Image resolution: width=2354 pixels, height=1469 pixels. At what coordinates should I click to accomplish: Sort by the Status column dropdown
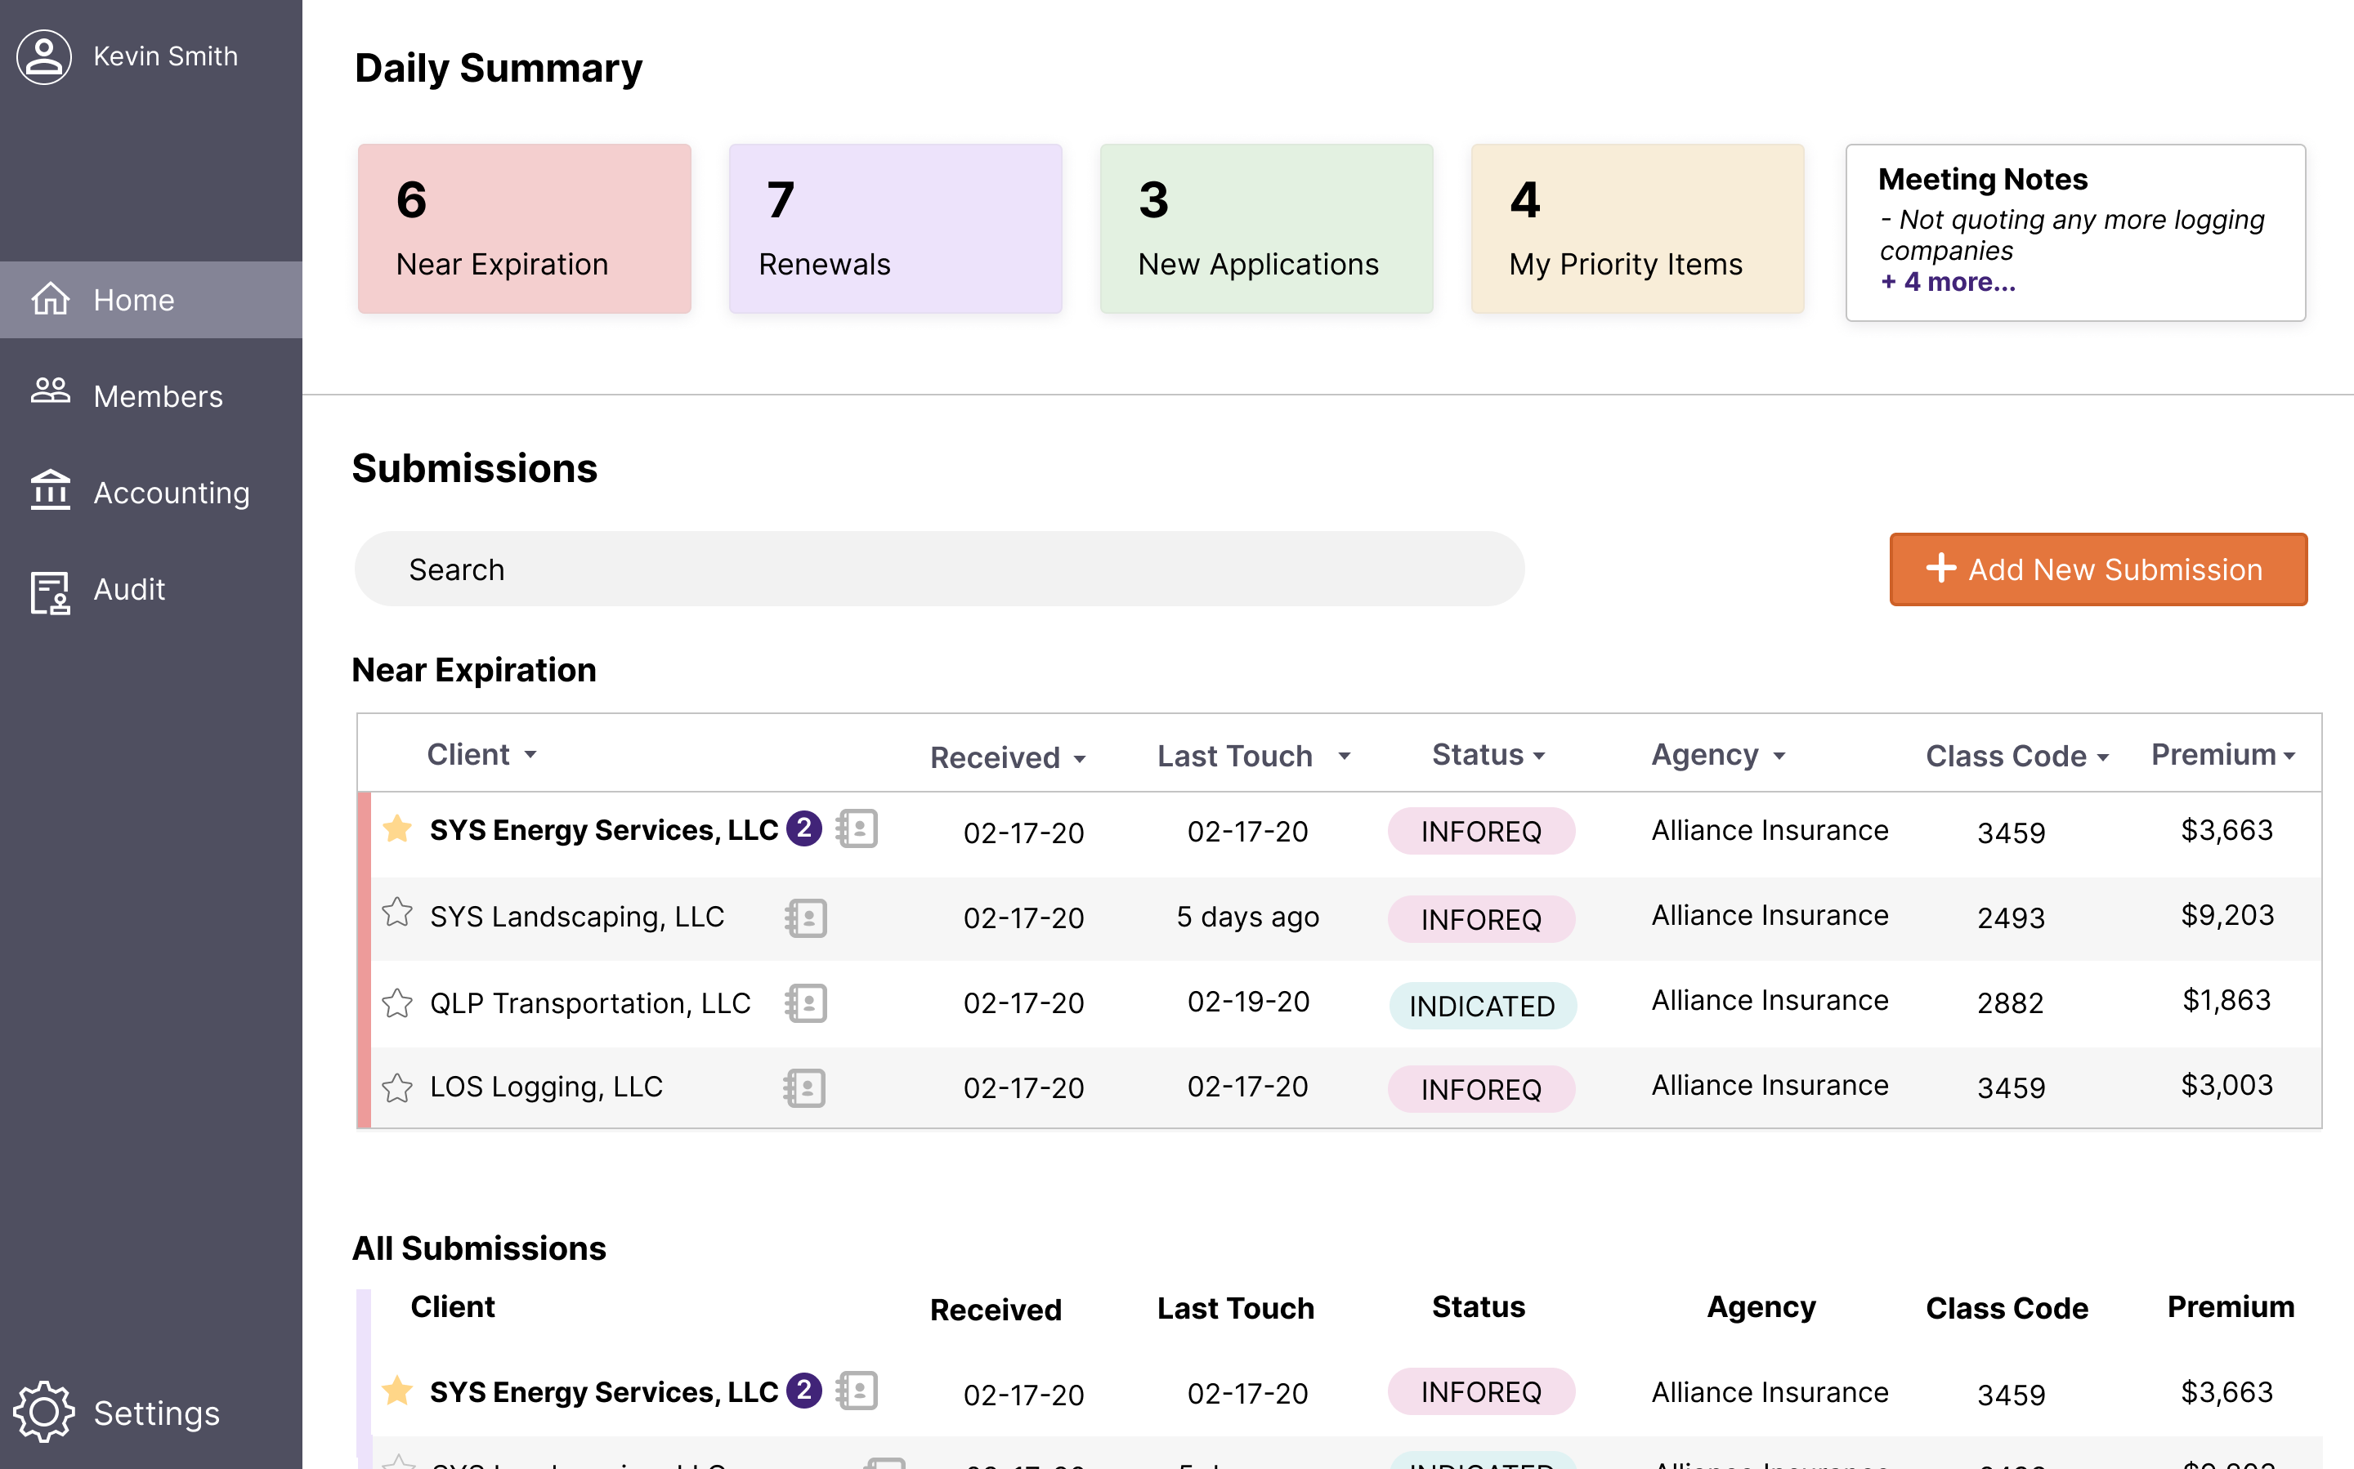(1538, 756)
